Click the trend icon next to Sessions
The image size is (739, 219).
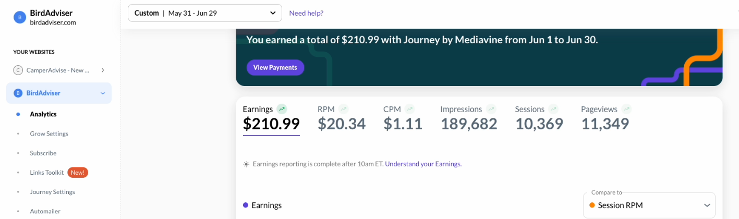(x=553, y=109)
